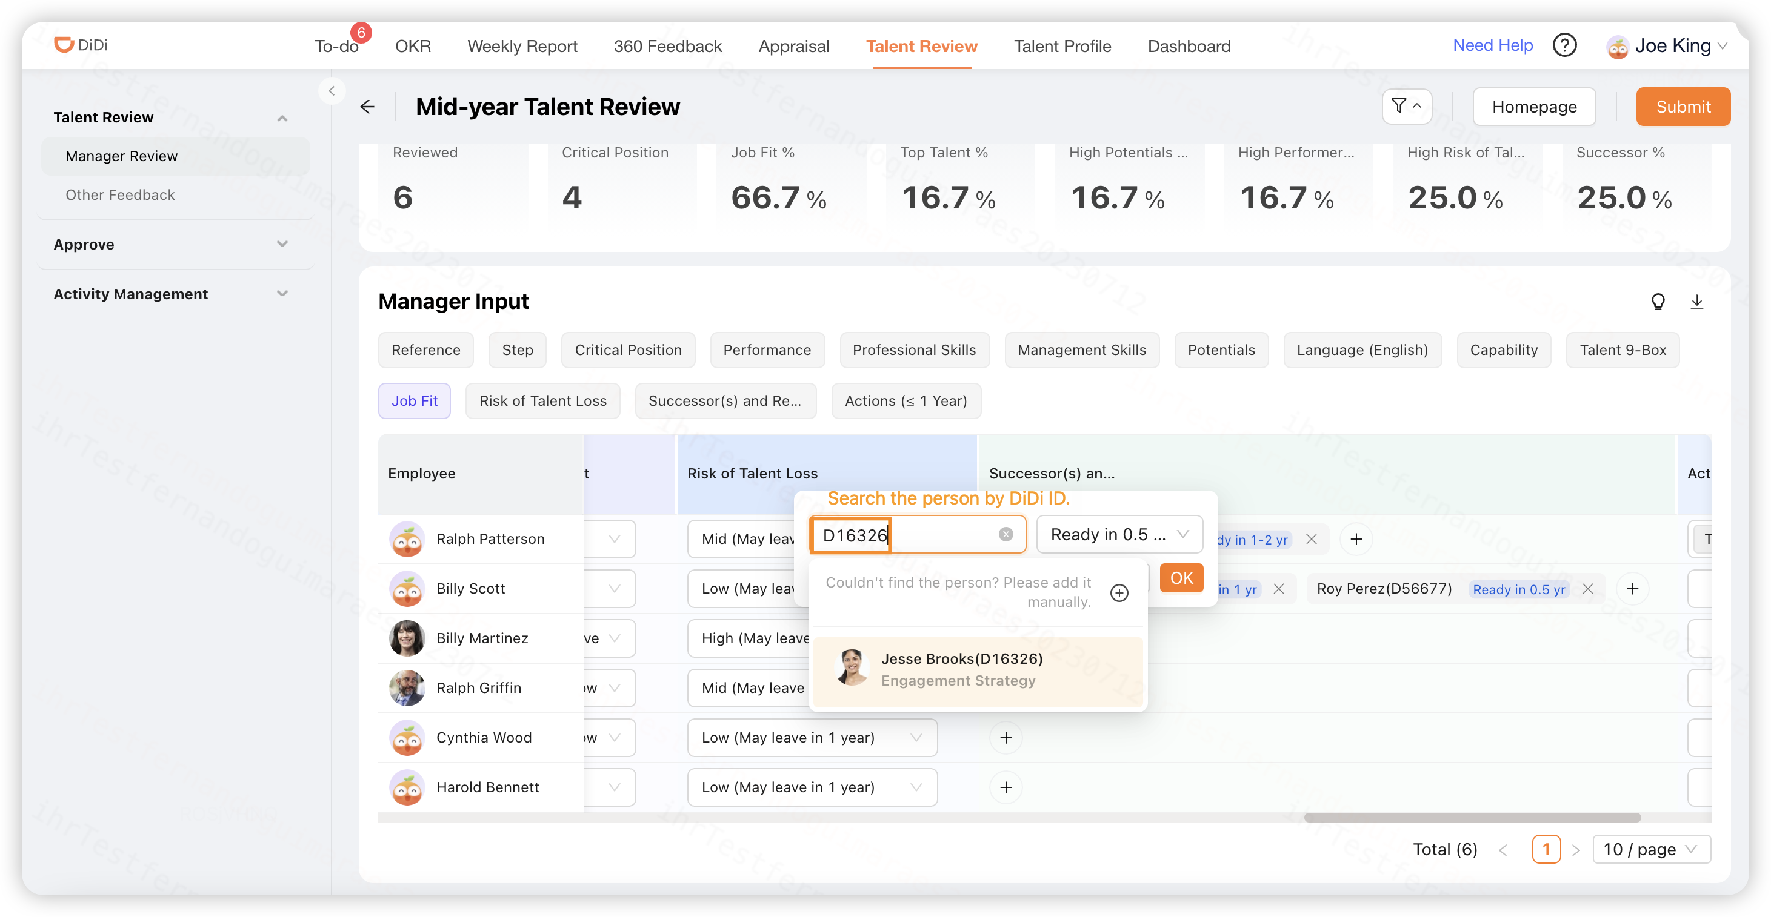Click Joe King user avatar
Screen dimensions: 1771x917
(1617, 47)
